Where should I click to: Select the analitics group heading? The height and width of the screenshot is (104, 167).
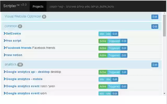(x=10, y=64)
